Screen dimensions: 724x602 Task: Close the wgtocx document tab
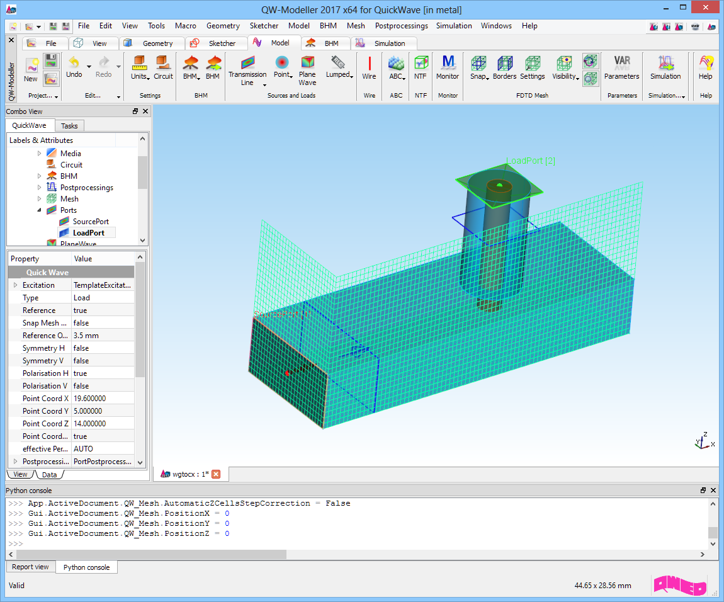tap(216, 474)
